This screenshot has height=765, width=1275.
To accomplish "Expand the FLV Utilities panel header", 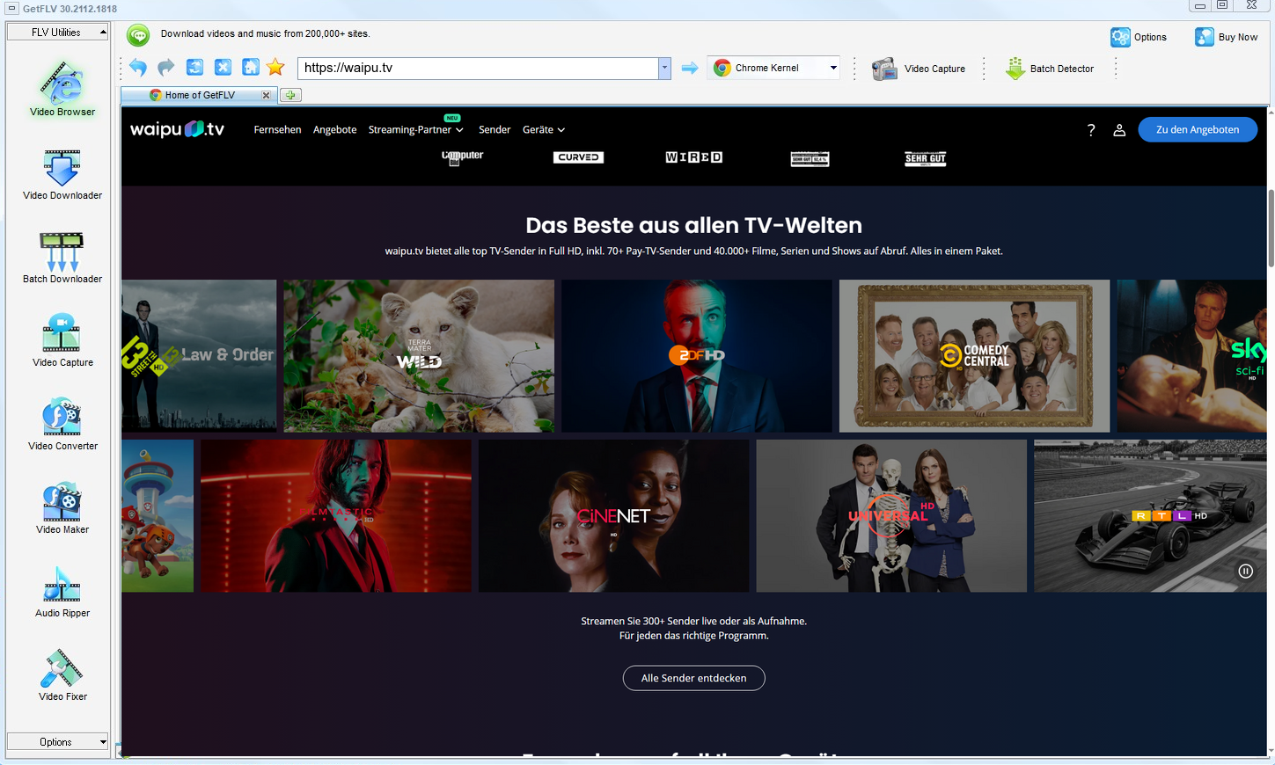I will pos(57,33).
